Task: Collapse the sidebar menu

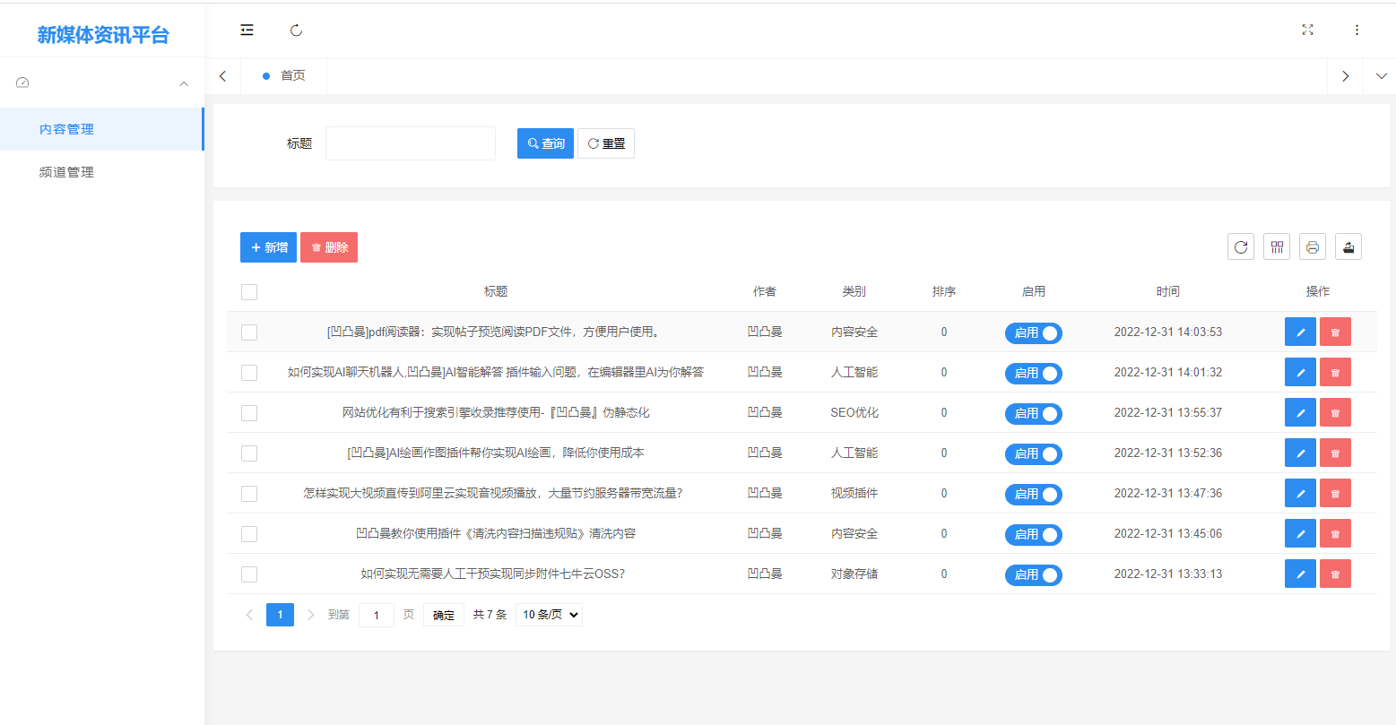Action: click(x=247, y=30)
